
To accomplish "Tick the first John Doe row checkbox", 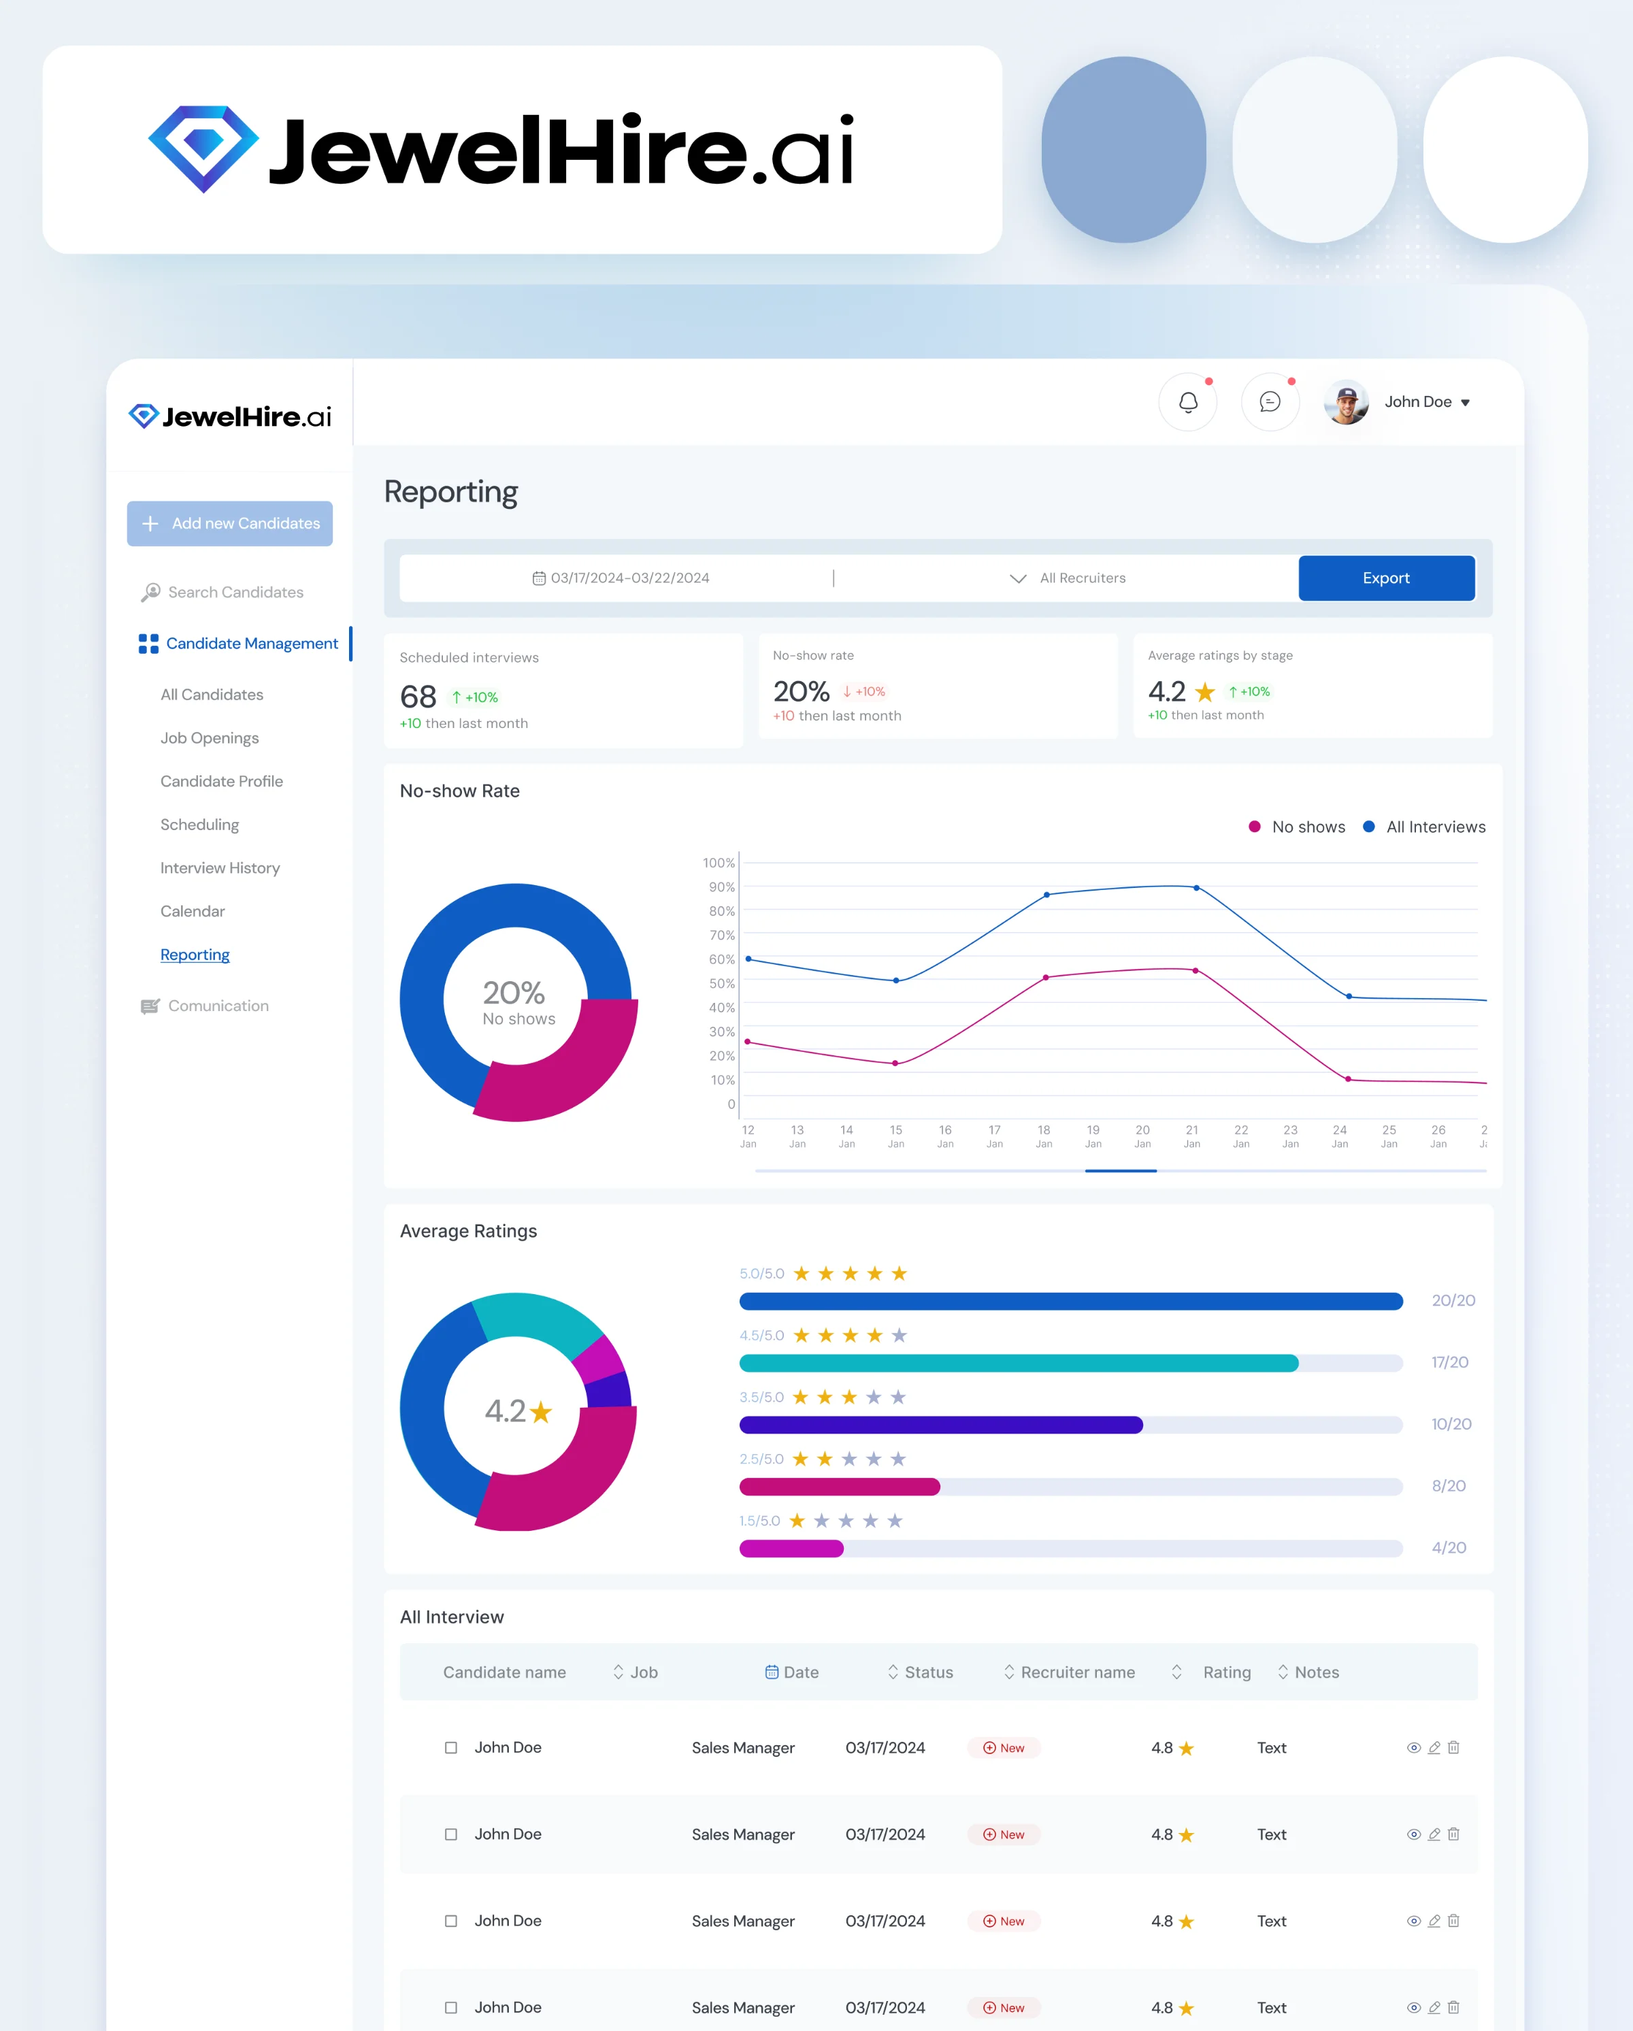I will [x=451, y=1747].
